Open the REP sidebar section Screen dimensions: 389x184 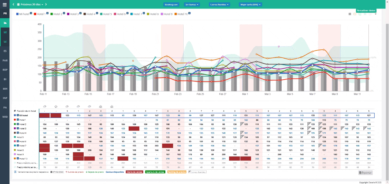tap(5, 70)
